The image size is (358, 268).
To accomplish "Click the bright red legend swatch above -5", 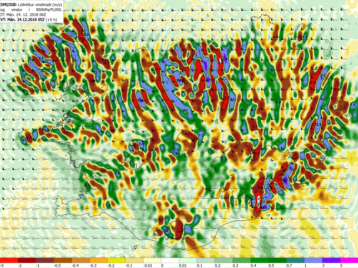I will click(x=9, y=260).
